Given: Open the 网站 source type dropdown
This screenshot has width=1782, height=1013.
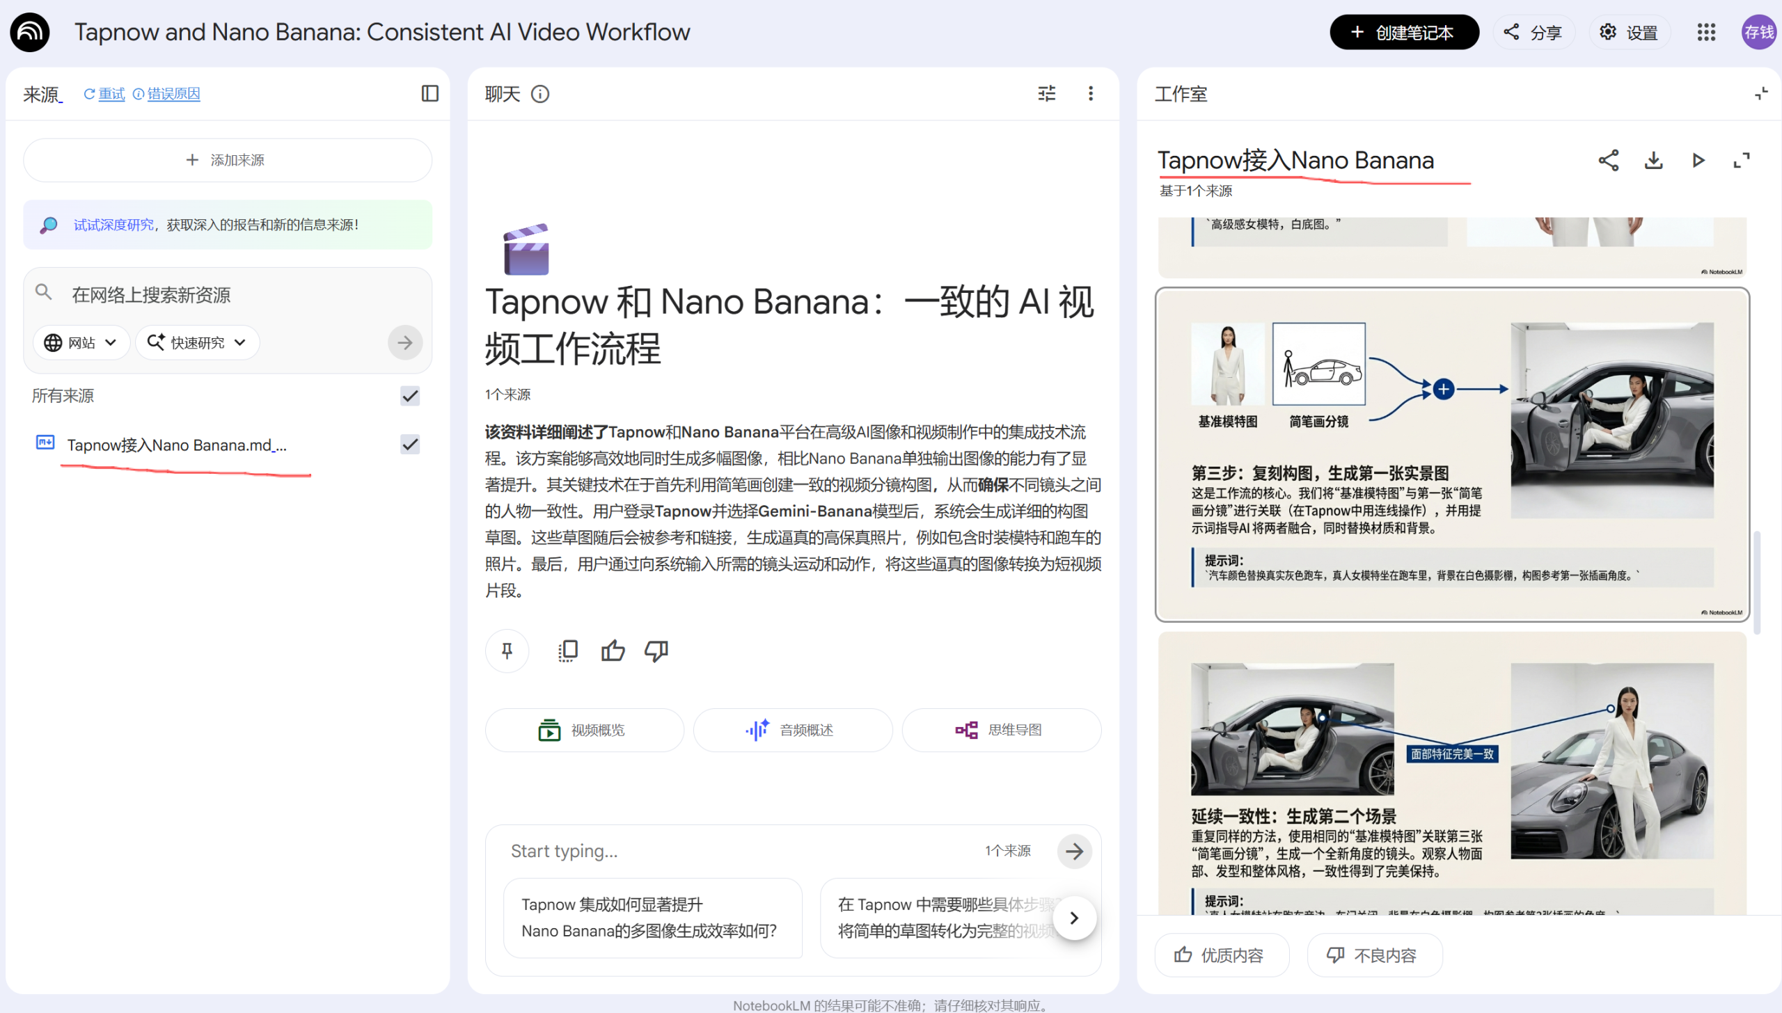Looking at the screenshot, I should (x=81, y=342).
